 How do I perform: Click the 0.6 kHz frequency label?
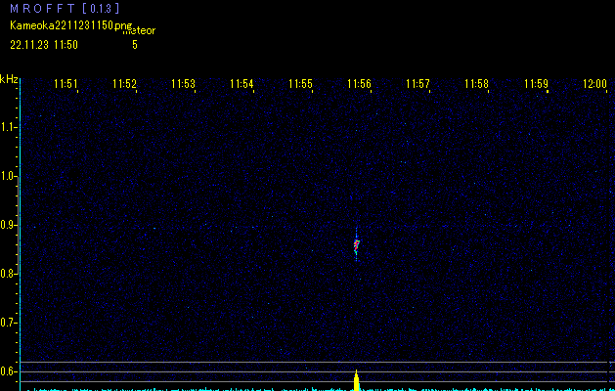[8, 371]
